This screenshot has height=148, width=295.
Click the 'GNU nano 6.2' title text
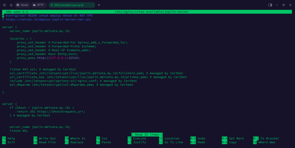click(17, 12)
